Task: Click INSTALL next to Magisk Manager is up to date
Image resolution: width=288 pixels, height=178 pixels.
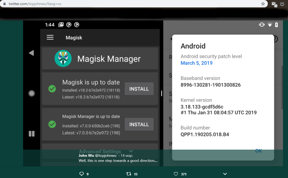Action: pyautogui.click(x=139, y=124)
